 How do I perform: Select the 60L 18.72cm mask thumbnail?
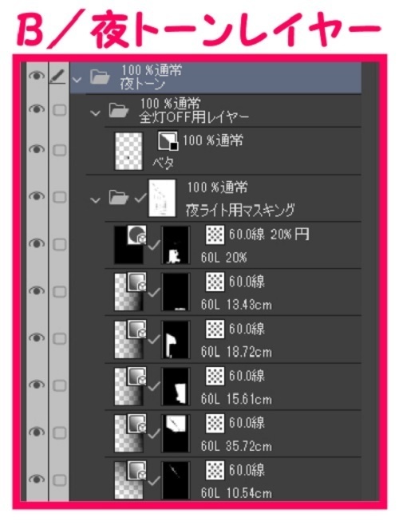click(x=176, y=340)
